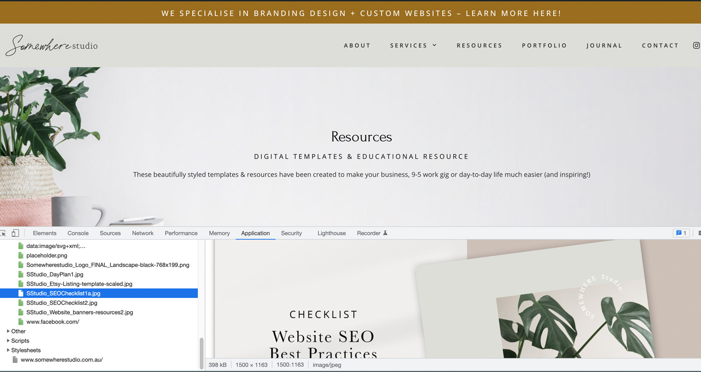Click the 1500 × 1163 dimensions text
The width and height of the screenshot is (701, 372).
pos(252,365)
